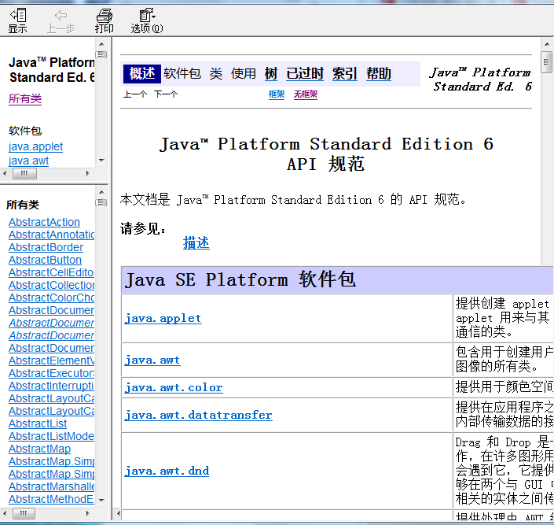Open the 帮助 navigation link
This screenshot has width=554, height=525.
pos(379,74)
